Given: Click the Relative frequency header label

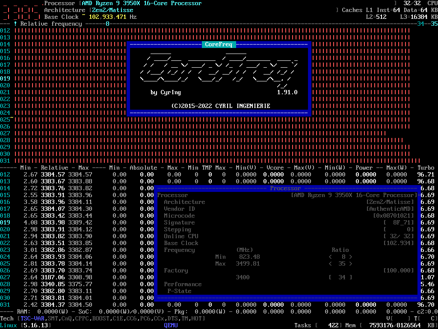Looking at the screenshot, I should [51, 24].
